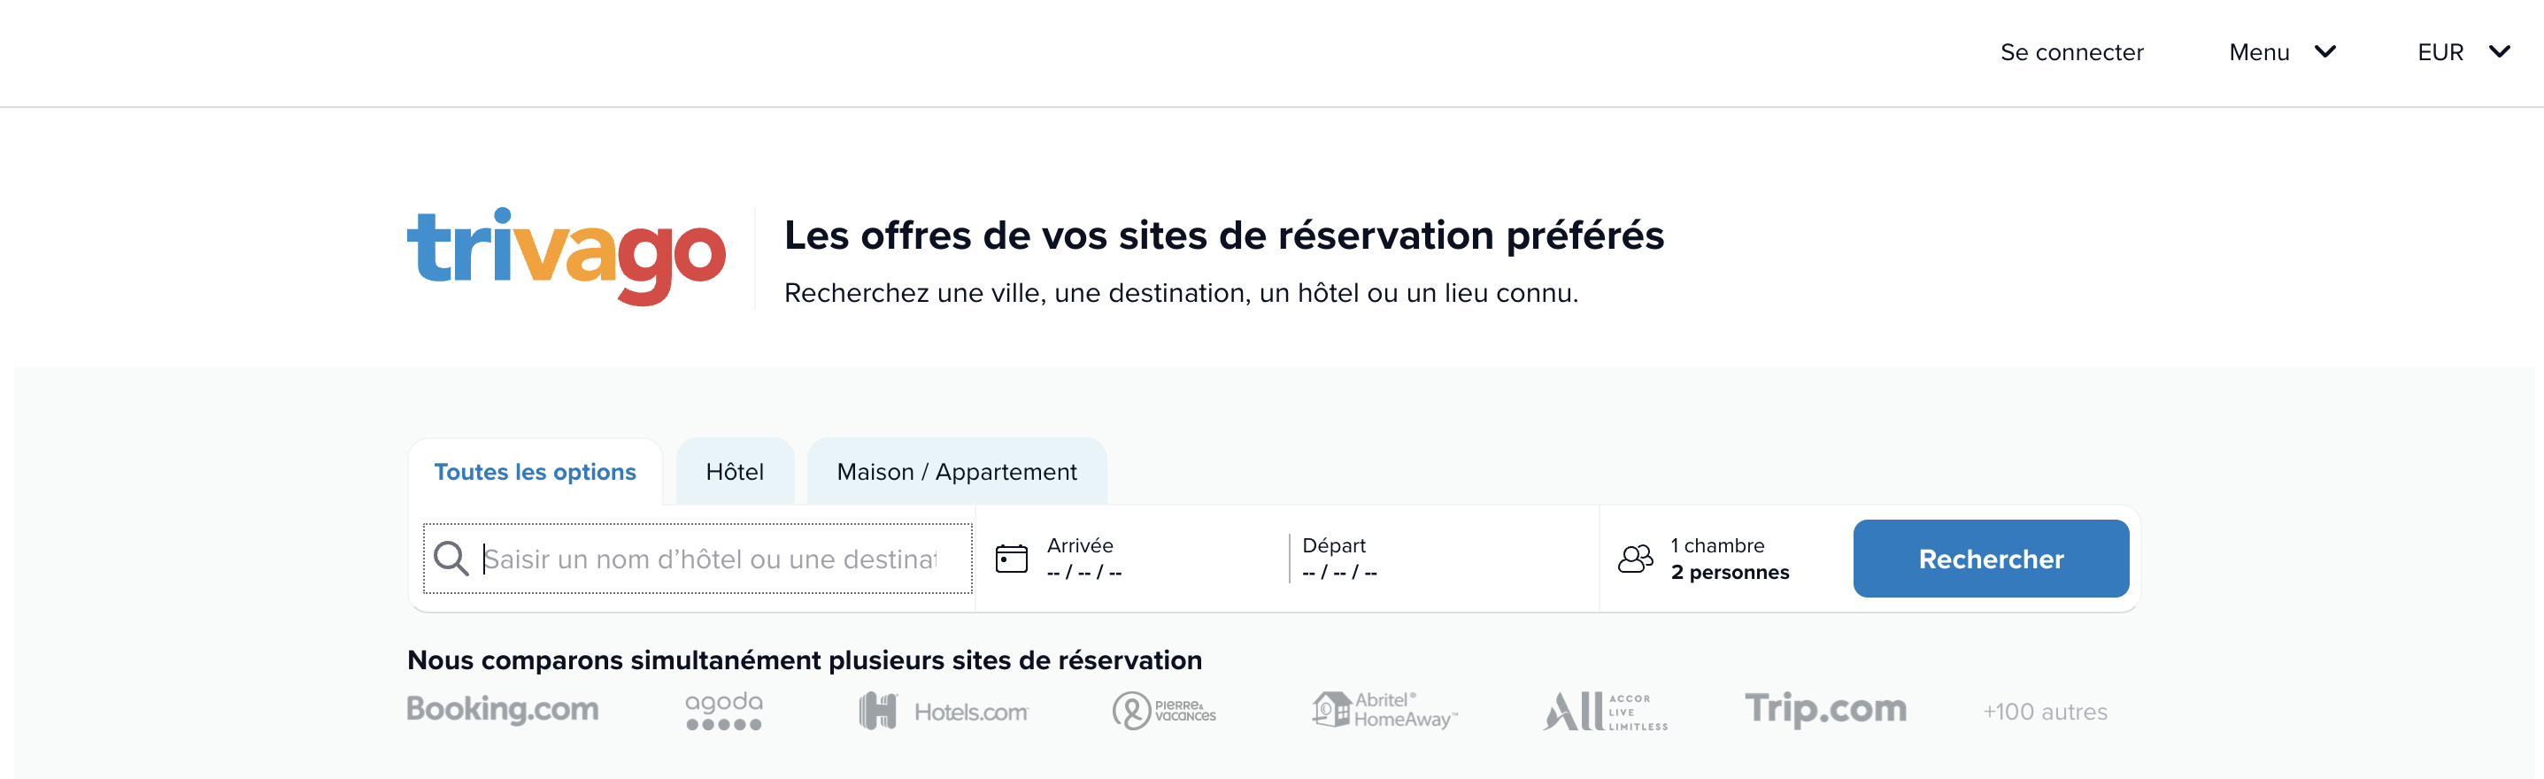Select the Toutes les options tab
The width and height of the screenshot is (2544, 779).
tap(536, 472)
